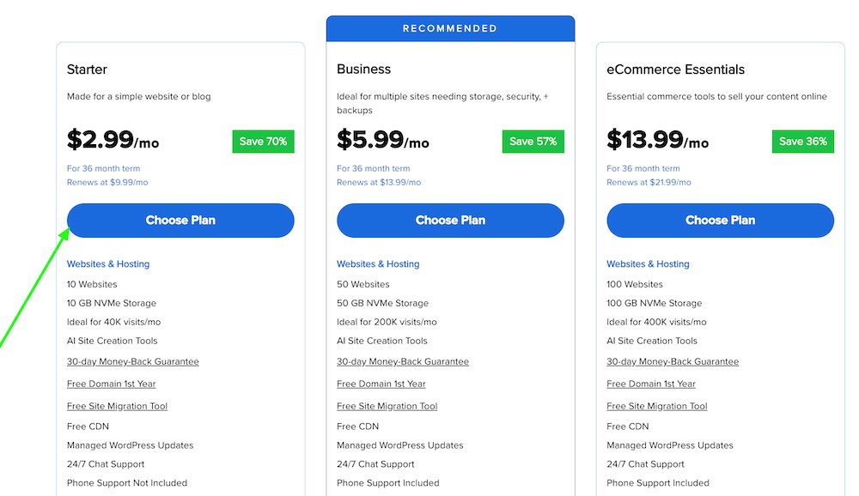Image resolution: width=859 pixels, height=496 pixels.
Task: Click Choose Plan for eCommerce Essentials
Action: (x=720, y=221)
